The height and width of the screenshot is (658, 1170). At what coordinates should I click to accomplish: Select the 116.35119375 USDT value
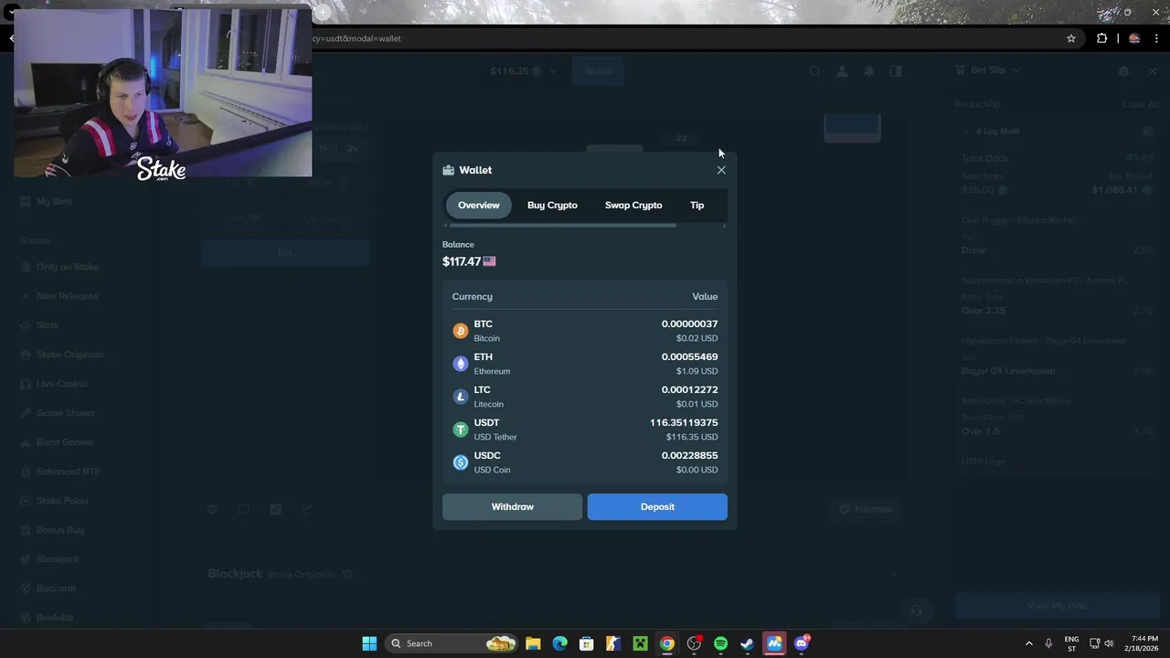point(684,422)
